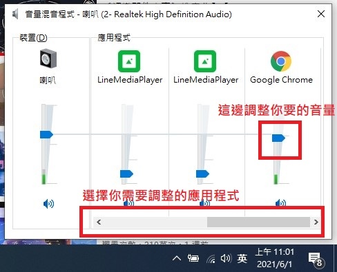
Task: Click the 喇叭 device label
Action: pyautogui.click(x=48, y=80)
